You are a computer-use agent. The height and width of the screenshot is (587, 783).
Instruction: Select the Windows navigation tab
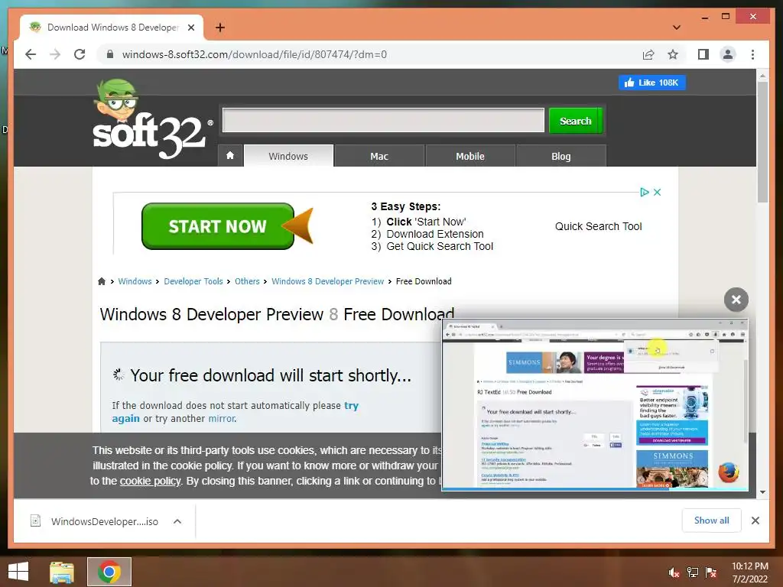point(288,156)
